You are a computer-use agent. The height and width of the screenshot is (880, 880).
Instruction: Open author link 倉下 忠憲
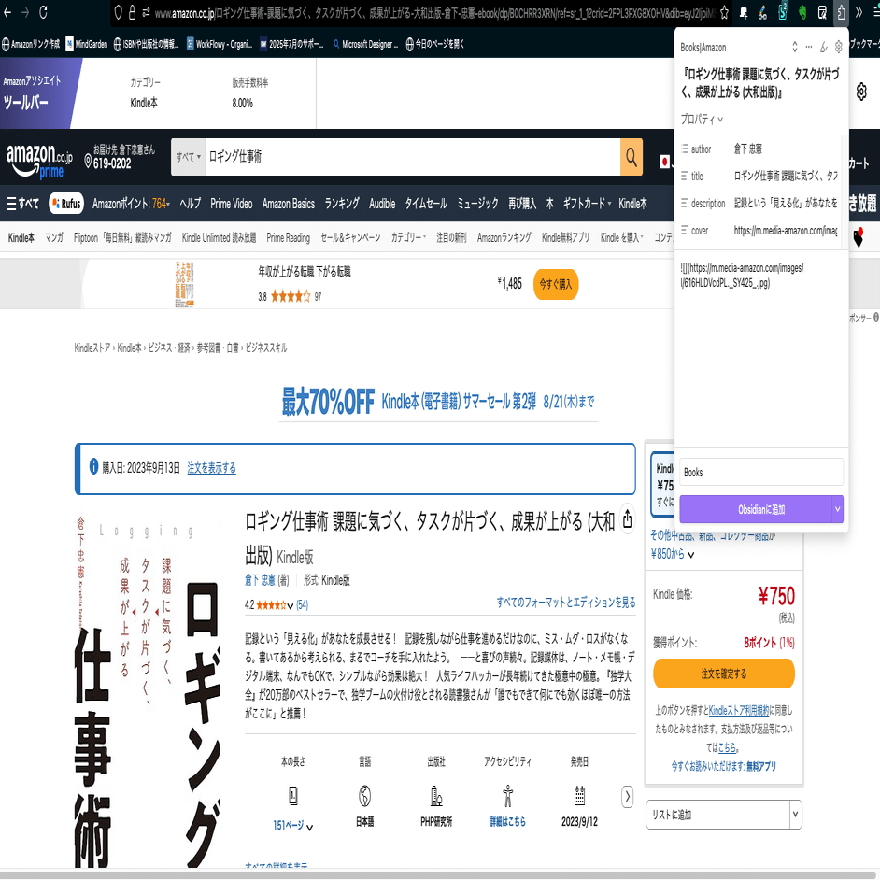click(260, 580)
